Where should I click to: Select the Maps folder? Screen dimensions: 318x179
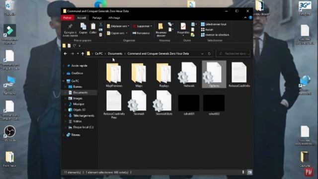[139, 75]
